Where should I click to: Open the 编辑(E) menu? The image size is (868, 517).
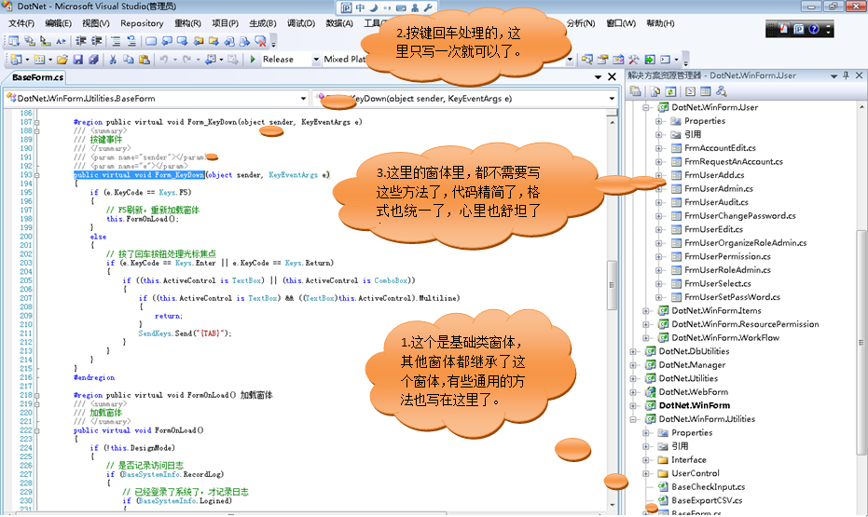point(58,23)
